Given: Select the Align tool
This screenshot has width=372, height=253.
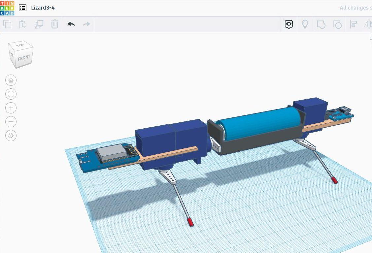Looking at the screenshot, I should click(x=353, y=24).
